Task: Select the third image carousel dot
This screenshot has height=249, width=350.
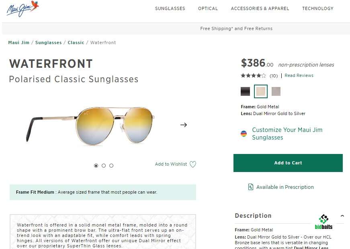Action: [x=111, y=166]
